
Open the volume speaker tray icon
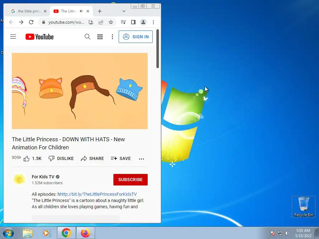click(x=288, y=233)
